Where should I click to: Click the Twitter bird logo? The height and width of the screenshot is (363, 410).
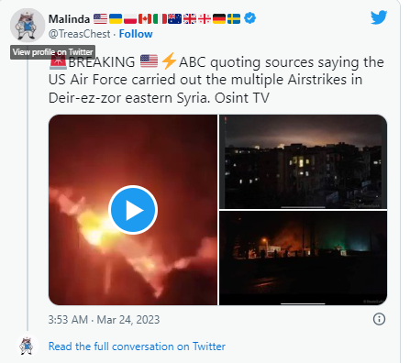pos(379,17)
